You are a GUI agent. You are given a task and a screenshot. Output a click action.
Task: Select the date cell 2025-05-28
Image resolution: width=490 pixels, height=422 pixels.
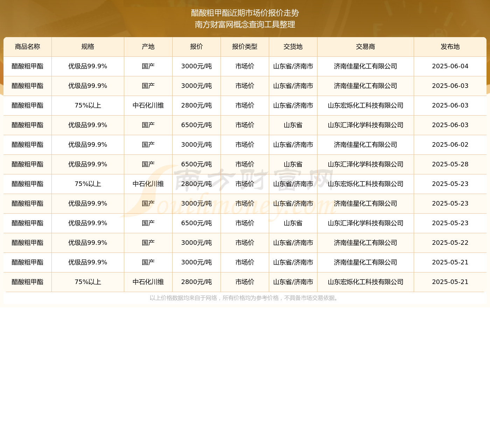(450, 164)
